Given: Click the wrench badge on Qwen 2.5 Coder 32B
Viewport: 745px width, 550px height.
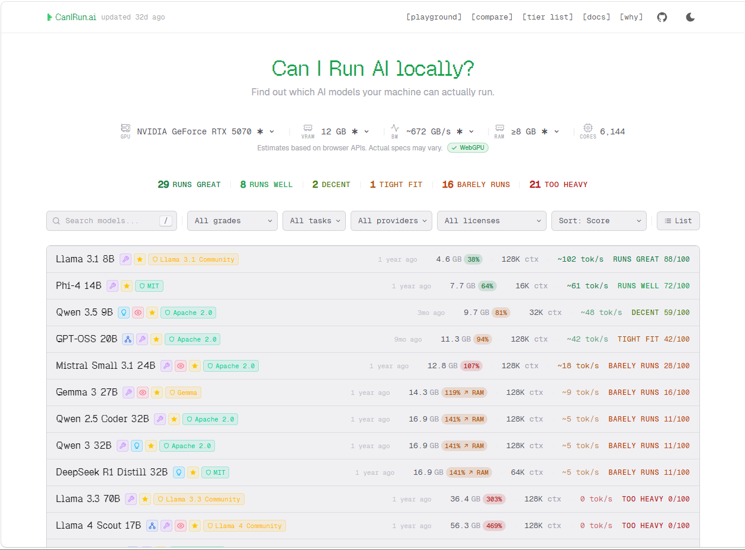Looking at the screenshot, I should [160, 419].
